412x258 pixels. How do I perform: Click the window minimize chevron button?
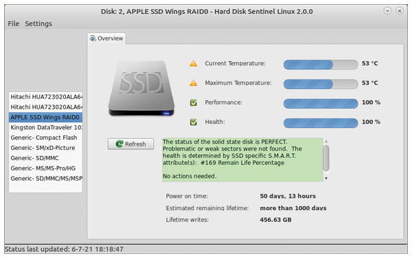[387, 11]
